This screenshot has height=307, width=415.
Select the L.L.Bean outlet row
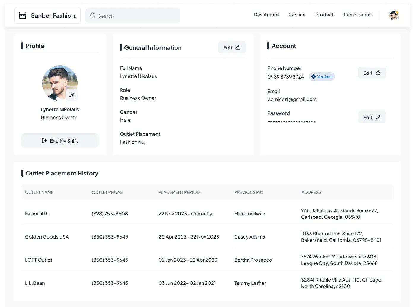tap(208, 283)
